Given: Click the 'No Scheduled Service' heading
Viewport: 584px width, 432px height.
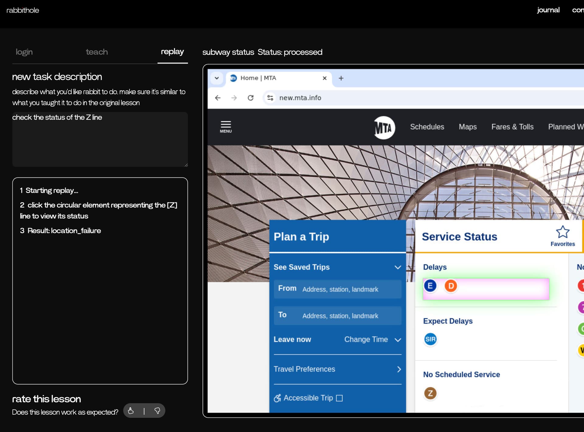Looking at the screenshot, I should point(461,375).
